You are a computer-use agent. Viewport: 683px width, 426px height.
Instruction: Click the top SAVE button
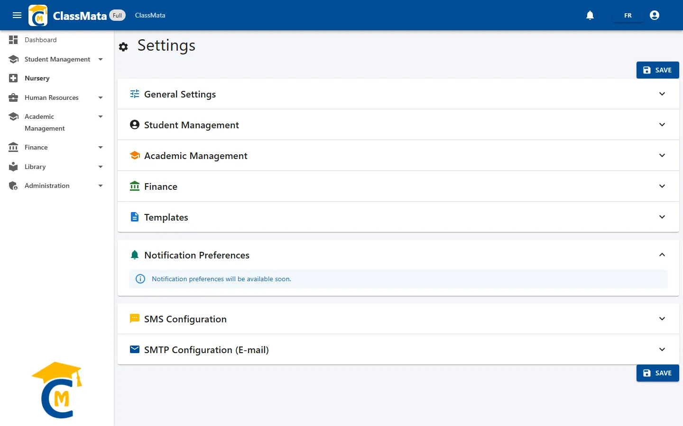click(x=657, y=70)
